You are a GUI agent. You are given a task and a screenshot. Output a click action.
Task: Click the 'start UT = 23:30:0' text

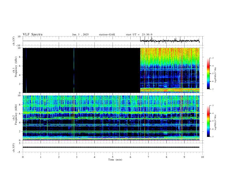[139, 35]
